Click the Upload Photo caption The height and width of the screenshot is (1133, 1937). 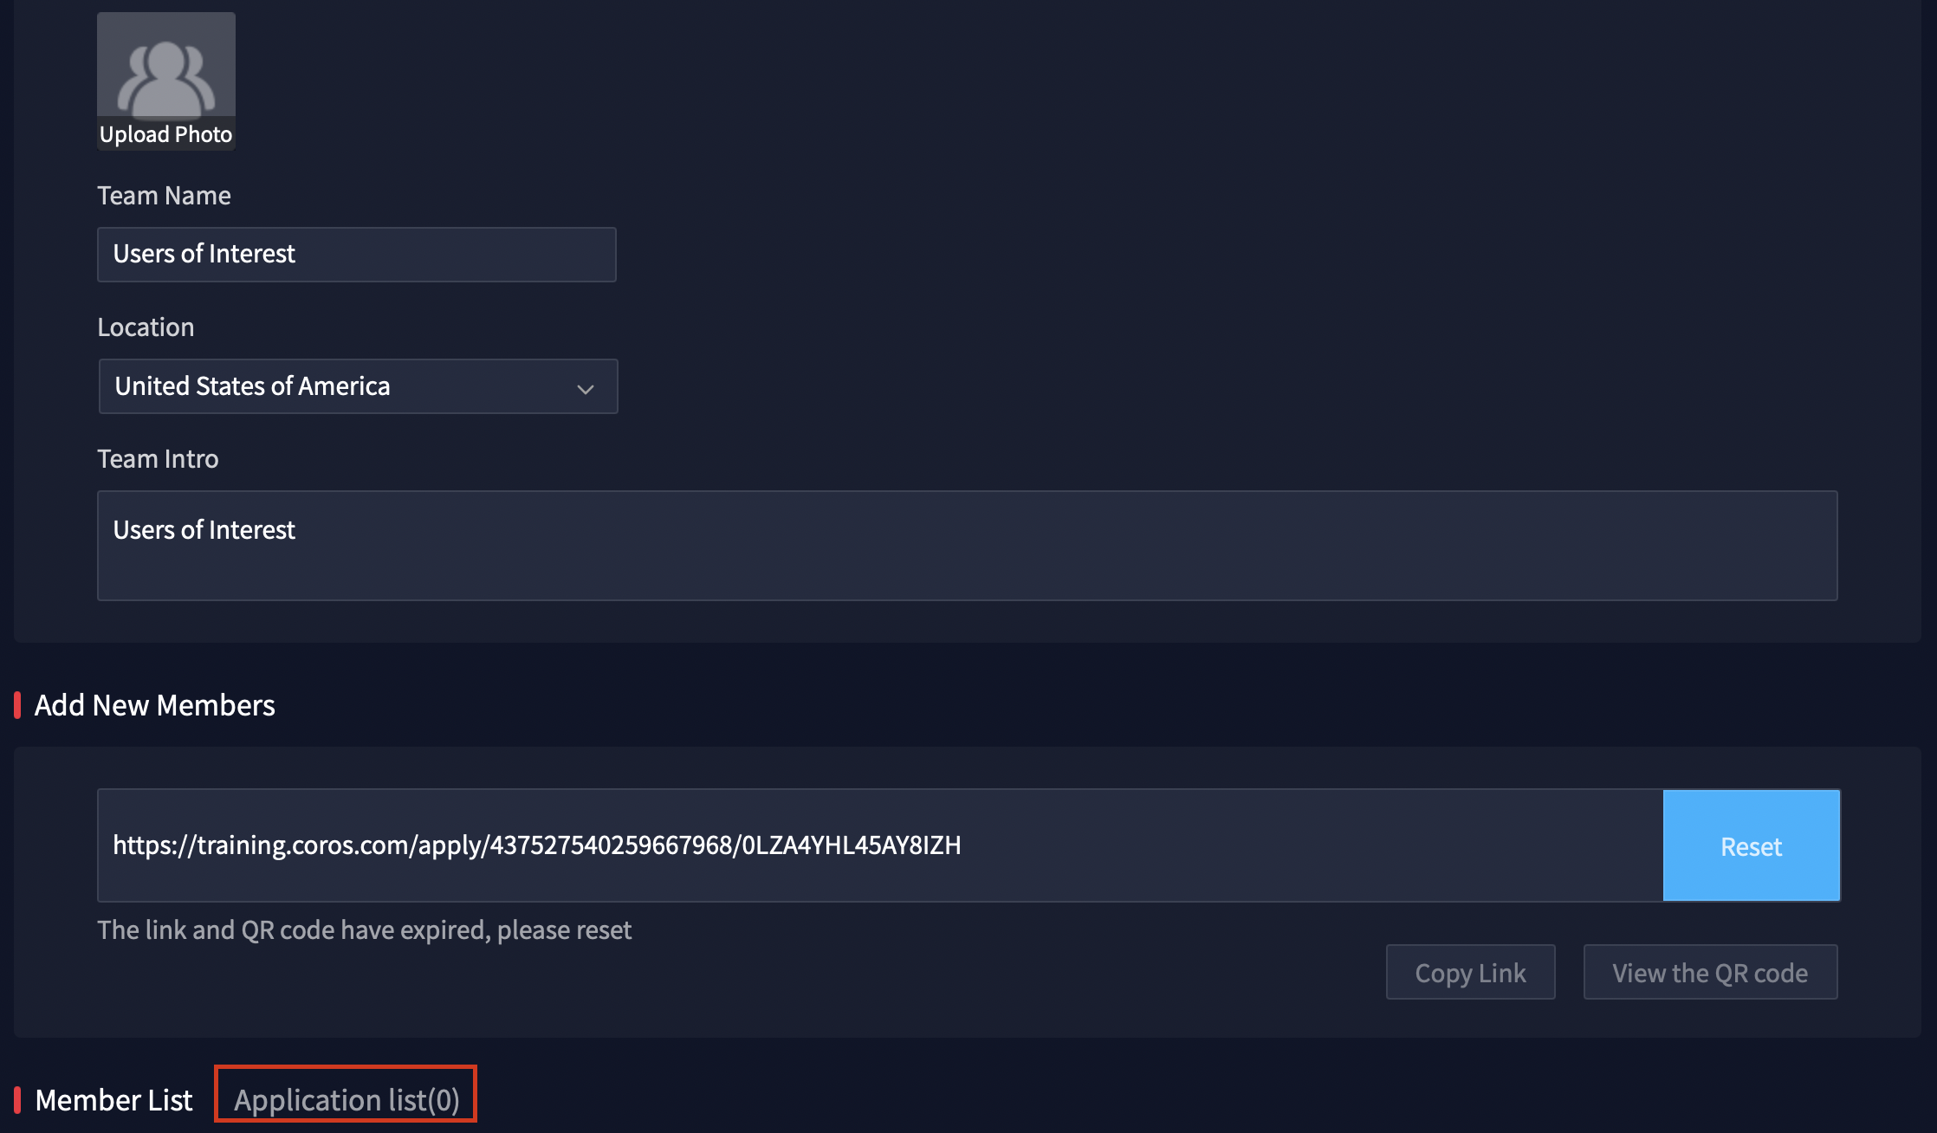(x=165, y=135)
